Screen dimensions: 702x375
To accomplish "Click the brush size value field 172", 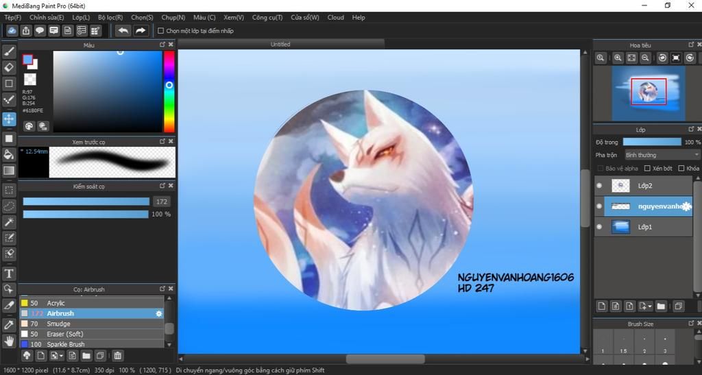I will point(162,202).
